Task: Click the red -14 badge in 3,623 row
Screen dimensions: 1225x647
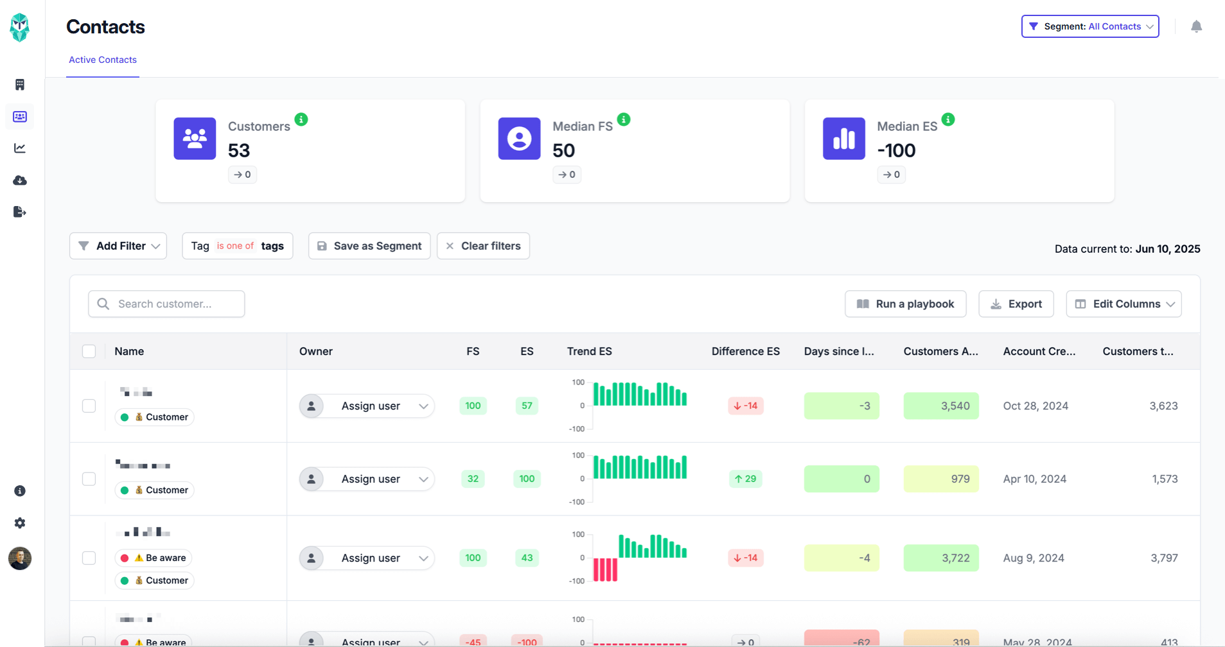Action: [746, 406]
